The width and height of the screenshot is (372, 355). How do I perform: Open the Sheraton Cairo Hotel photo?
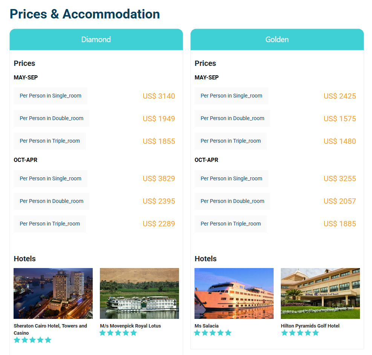tap(53, 293)
